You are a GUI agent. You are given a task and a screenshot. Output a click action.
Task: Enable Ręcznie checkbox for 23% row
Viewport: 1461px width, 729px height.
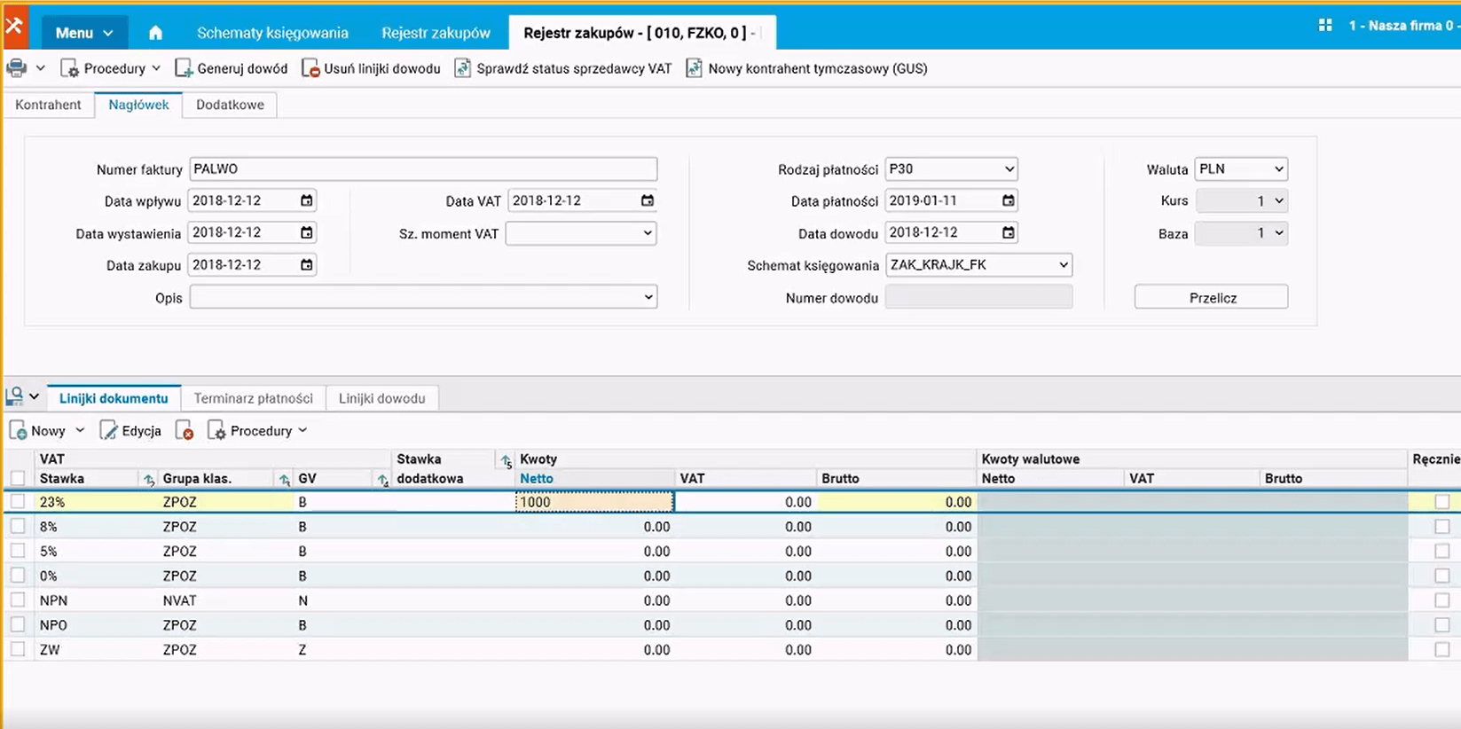pyautogui.click(x=1441, y=502)
